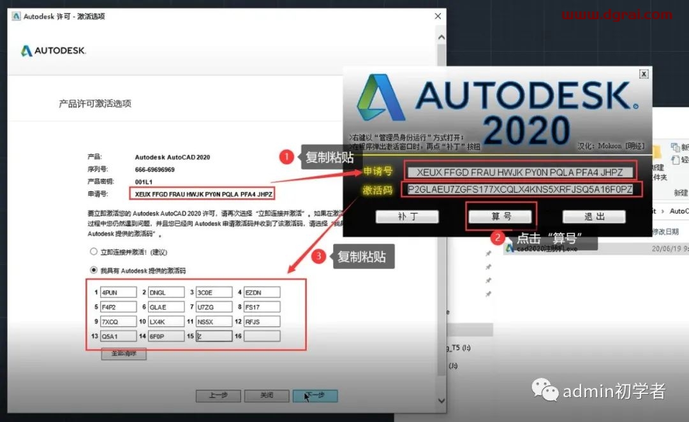The image size is (689, 422).
Task: Click activation code field 3 containing 3C0E
Action: [214, 293]
